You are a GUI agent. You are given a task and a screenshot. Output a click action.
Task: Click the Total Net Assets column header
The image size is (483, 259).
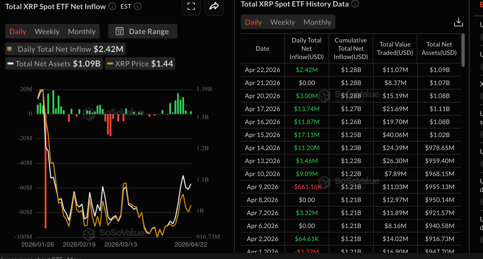[x=439, y=49]
